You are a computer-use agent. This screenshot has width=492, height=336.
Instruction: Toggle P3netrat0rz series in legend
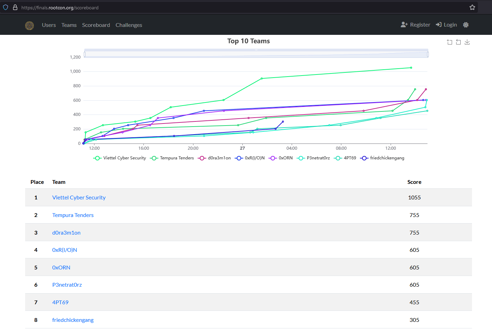pos(313,158)
